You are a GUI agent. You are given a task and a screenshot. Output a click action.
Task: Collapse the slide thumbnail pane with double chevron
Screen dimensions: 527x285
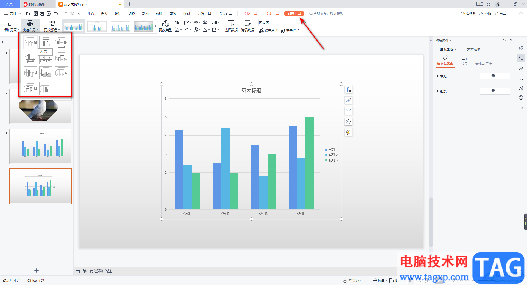[x=4, y=42]
